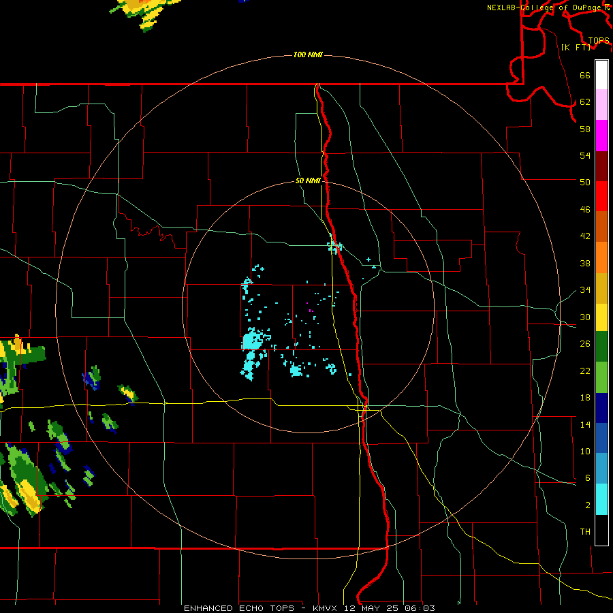
Task: Click the white 66 kft legend swatch
Action: [601, 75]
